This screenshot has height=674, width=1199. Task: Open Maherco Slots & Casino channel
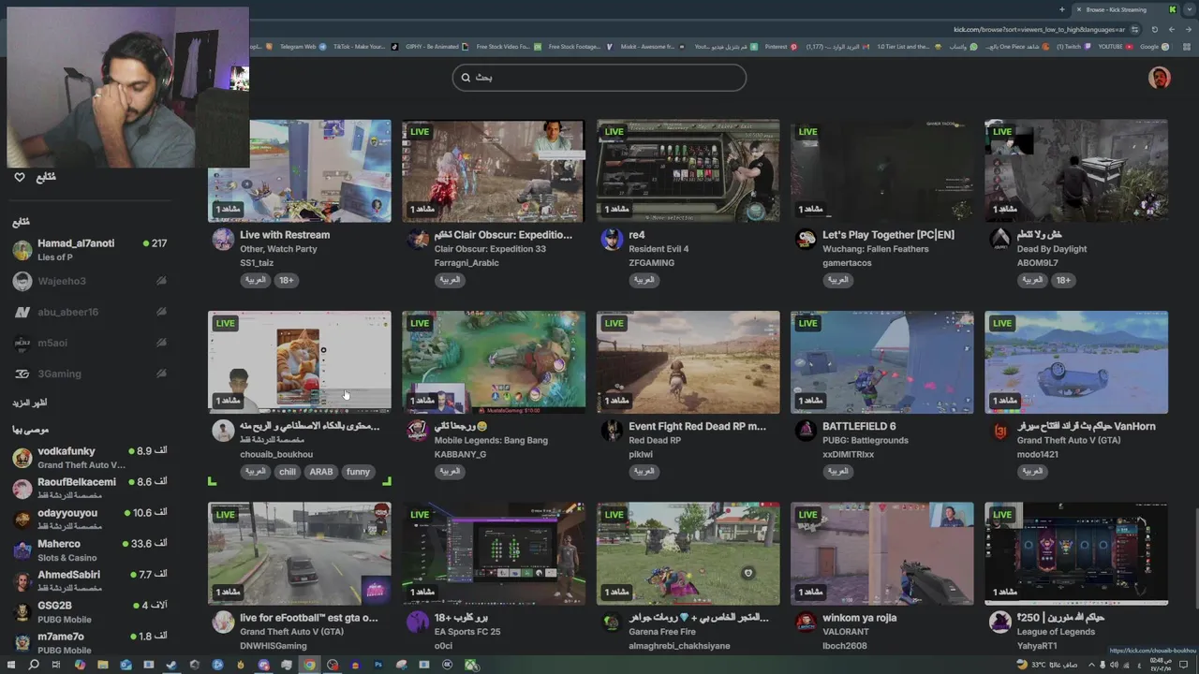coord(89,550)
